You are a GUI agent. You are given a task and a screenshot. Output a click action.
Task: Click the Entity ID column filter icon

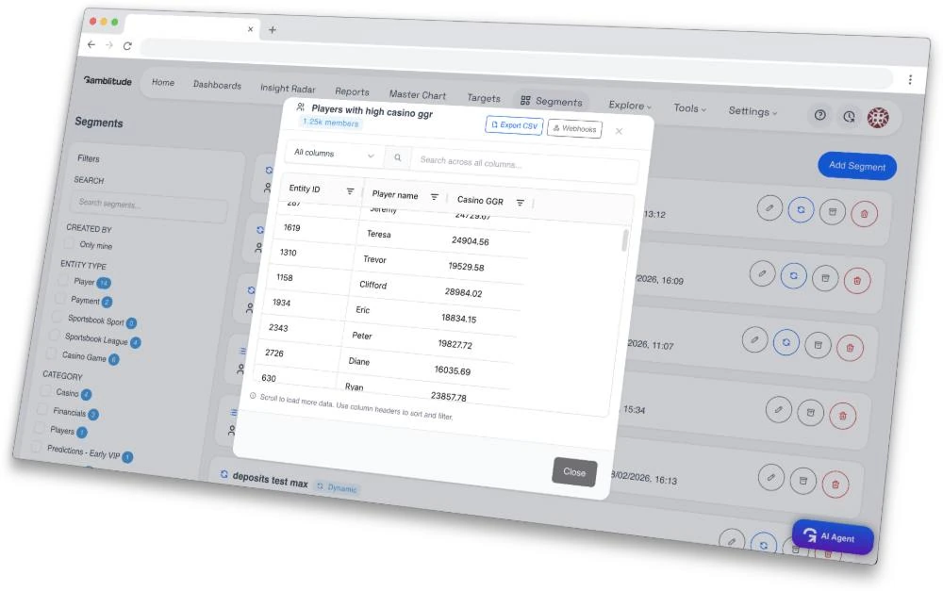[x=350, y=191]
